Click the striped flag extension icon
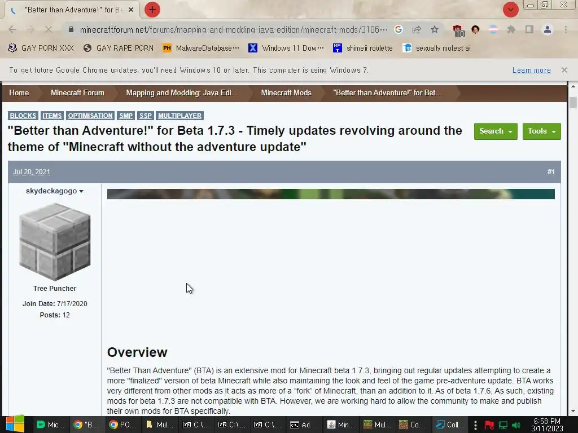 pos(493,29)
